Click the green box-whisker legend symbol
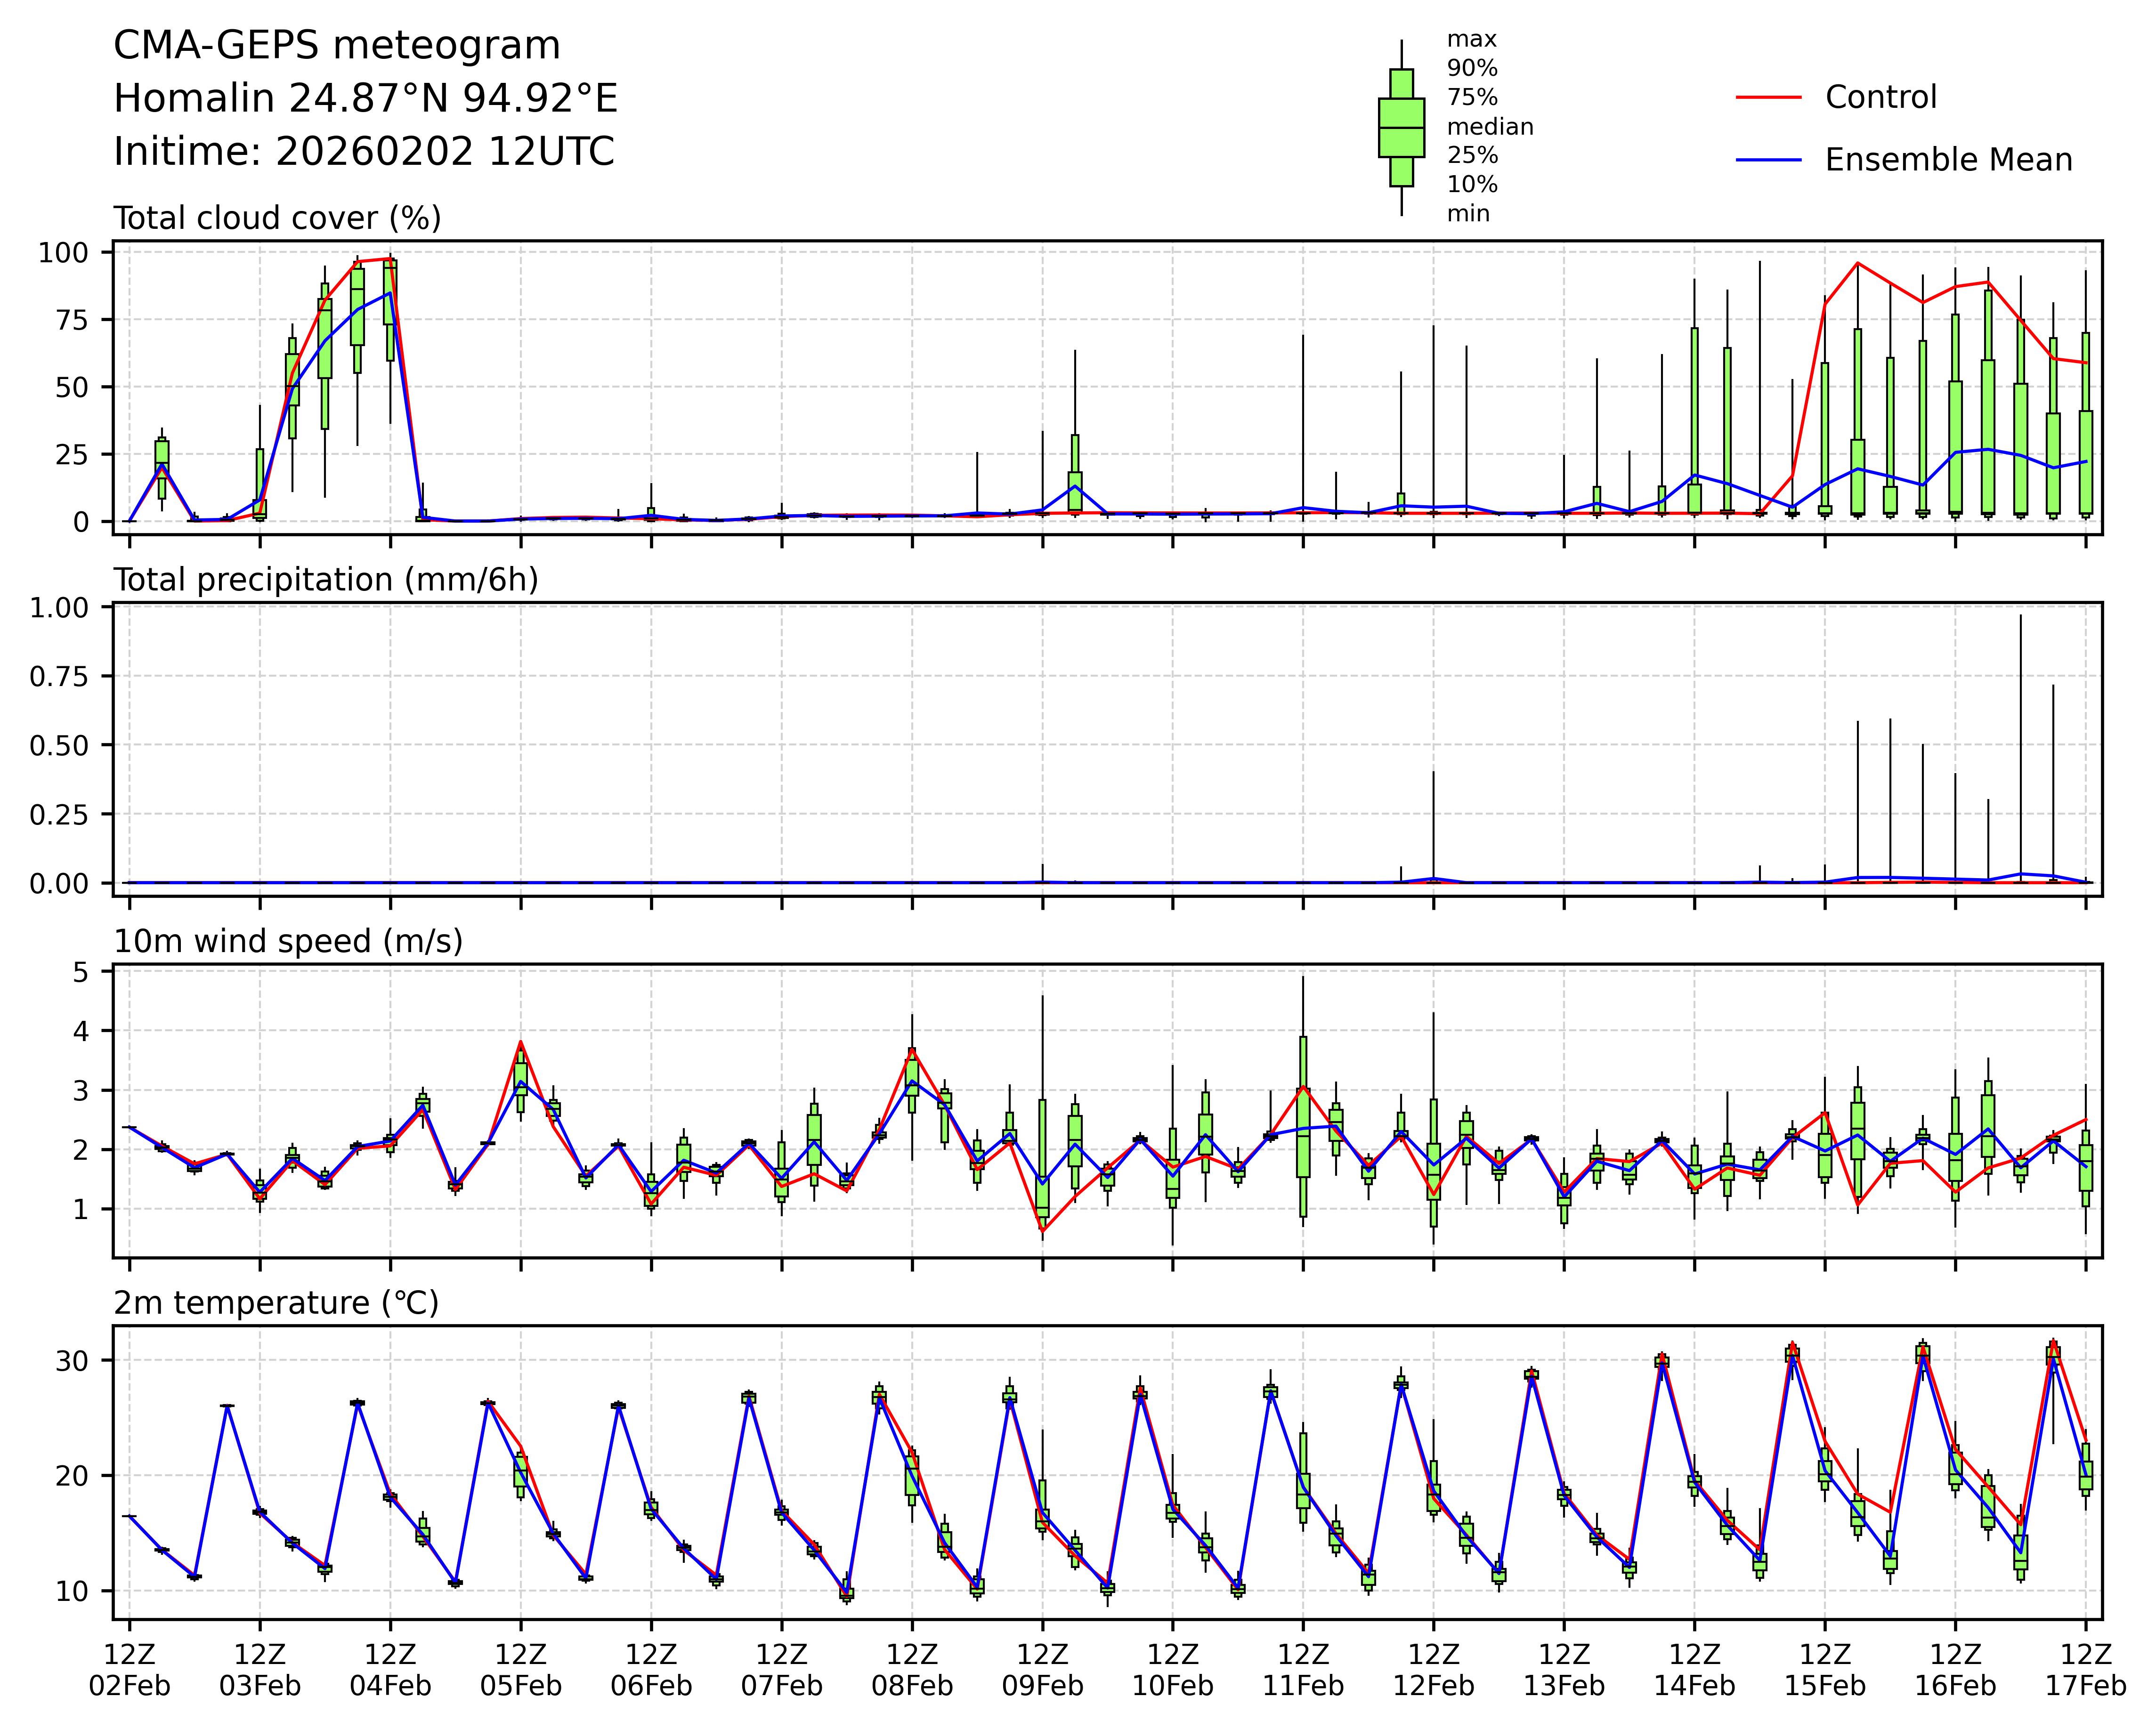Screen dimensions: 2156x1729 point(1401,128)
